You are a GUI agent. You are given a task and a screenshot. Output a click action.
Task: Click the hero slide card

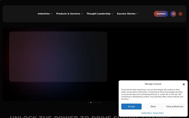click(58, 57)
